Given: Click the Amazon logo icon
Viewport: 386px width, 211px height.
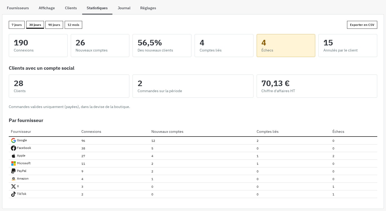Looking at the screenshot, I should (x=14, y=179).
